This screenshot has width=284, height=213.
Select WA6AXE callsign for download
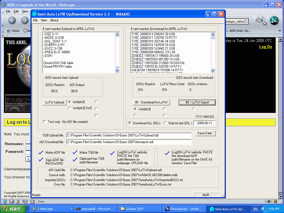(135, 109)
